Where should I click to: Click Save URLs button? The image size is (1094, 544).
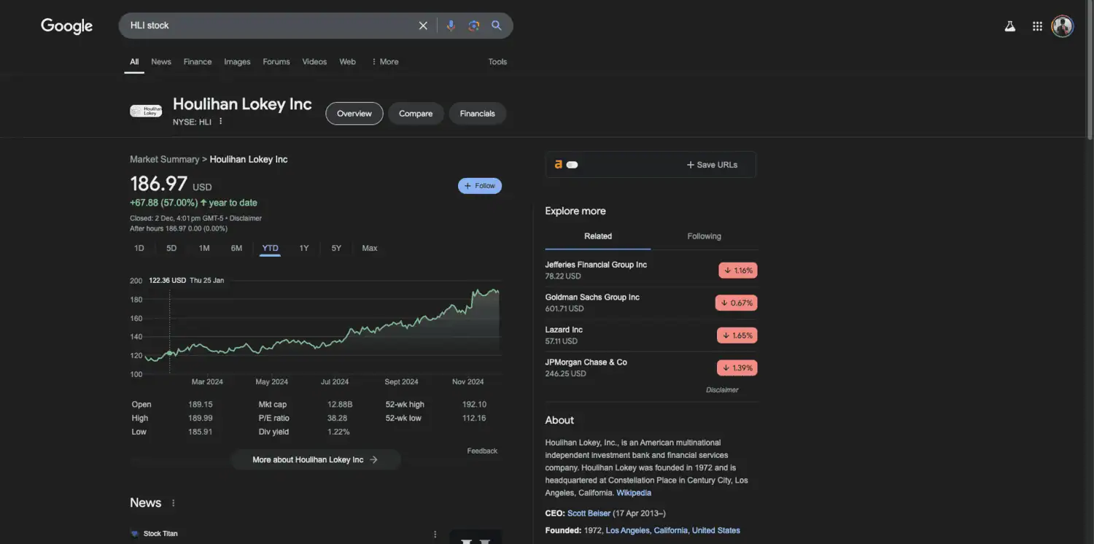[x=712, y=165]
